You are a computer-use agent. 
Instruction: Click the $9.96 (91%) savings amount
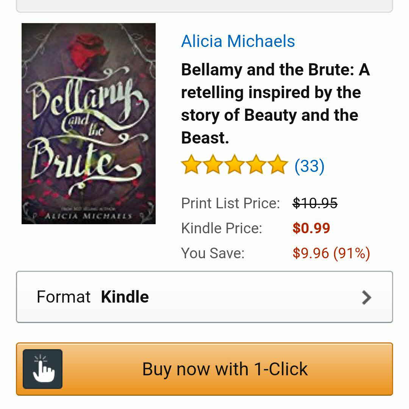[x=331, y=253]
